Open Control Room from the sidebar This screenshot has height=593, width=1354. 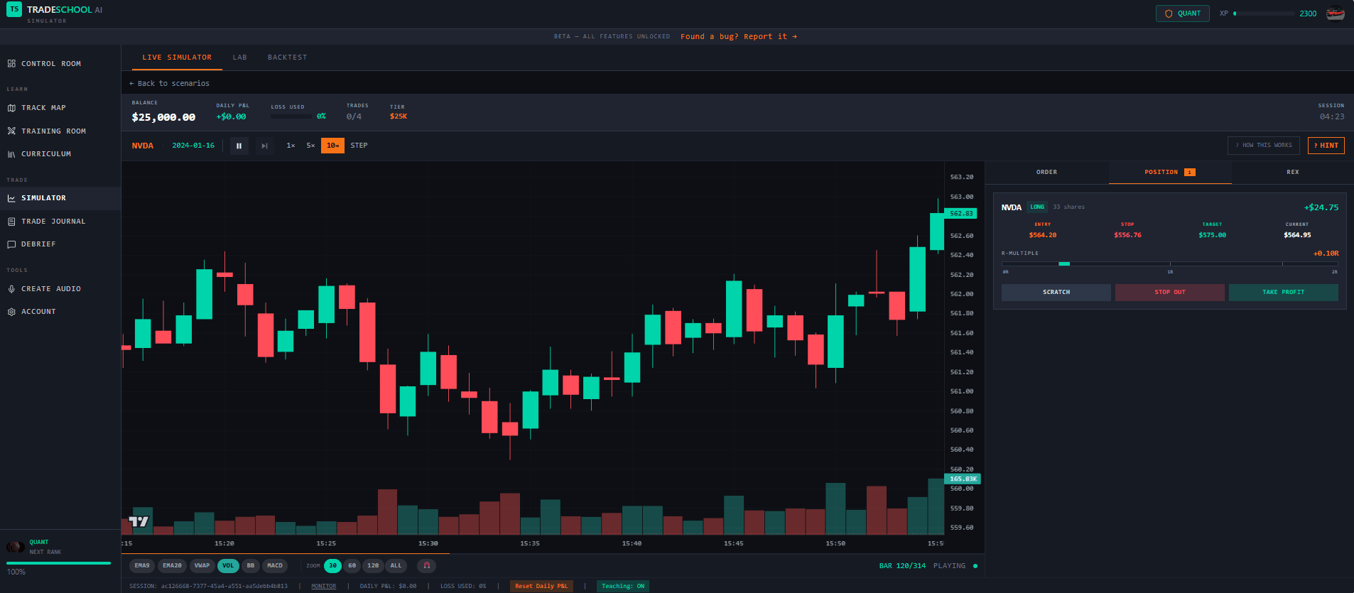tap(60, 64)
